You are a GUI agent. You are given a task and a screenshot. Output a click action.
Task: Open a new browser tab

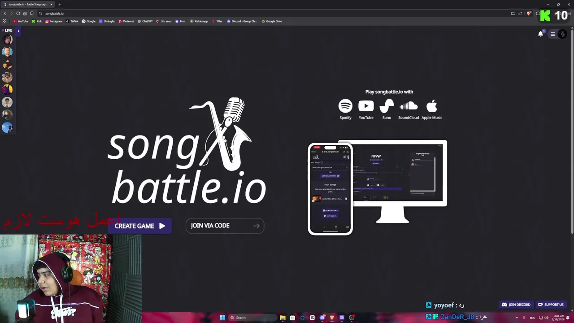[x=59, y=4]
